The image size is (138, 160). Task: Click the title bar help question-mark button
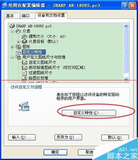pyautogui.click(x=125, y=5)
